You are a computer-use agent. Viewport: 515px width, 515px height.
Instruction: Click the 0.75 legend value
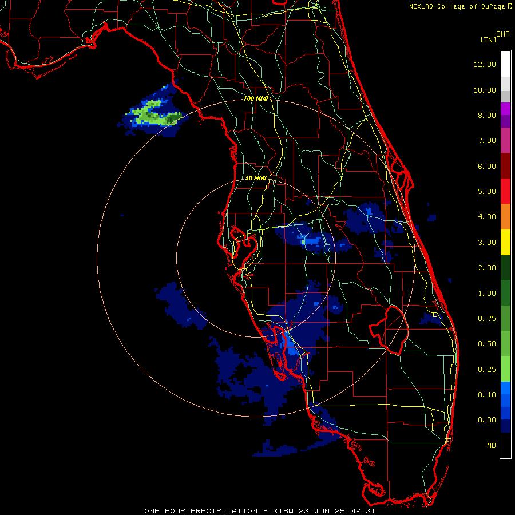tap(487, 319)
